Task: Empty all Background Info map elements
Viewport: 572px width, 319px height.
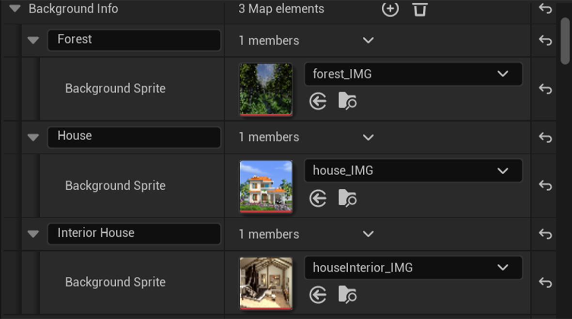Action: click(x=419, y=9)
